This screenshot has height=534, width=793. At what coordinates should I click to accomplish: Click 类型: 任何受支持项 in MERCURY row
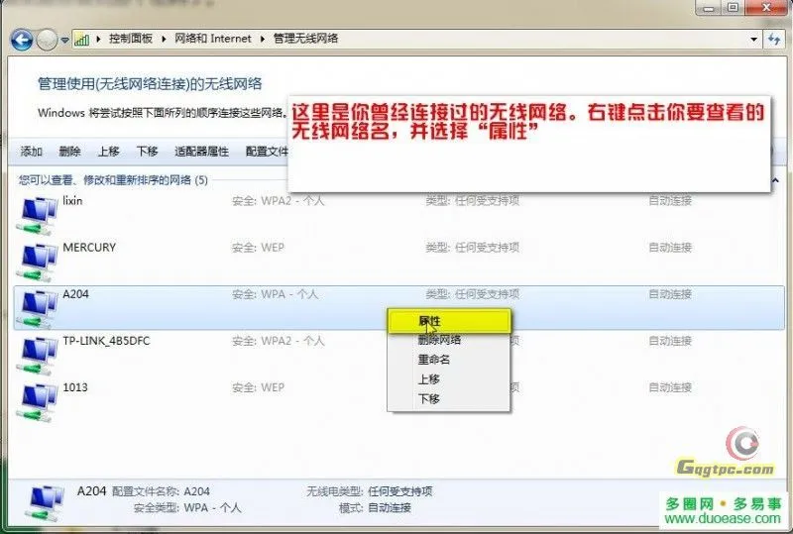coord(473,248)
